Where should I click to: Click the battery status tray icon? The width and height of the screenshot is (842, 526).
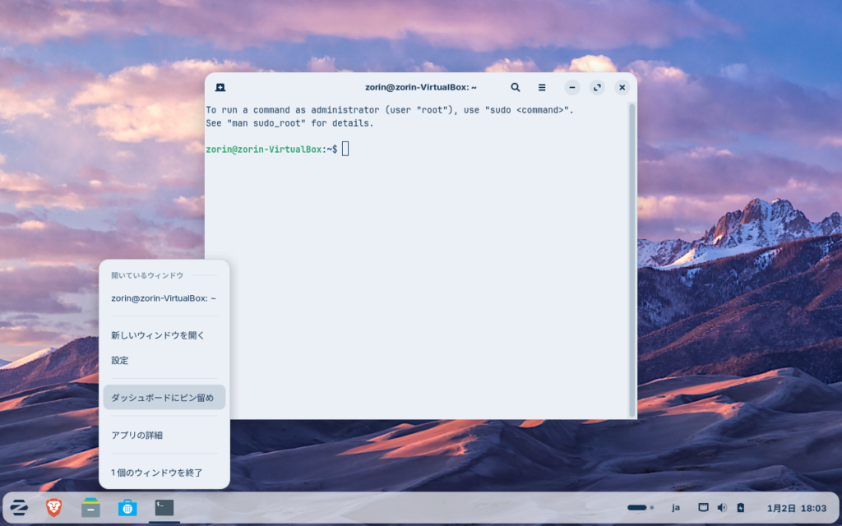click(x=740, y=508)
